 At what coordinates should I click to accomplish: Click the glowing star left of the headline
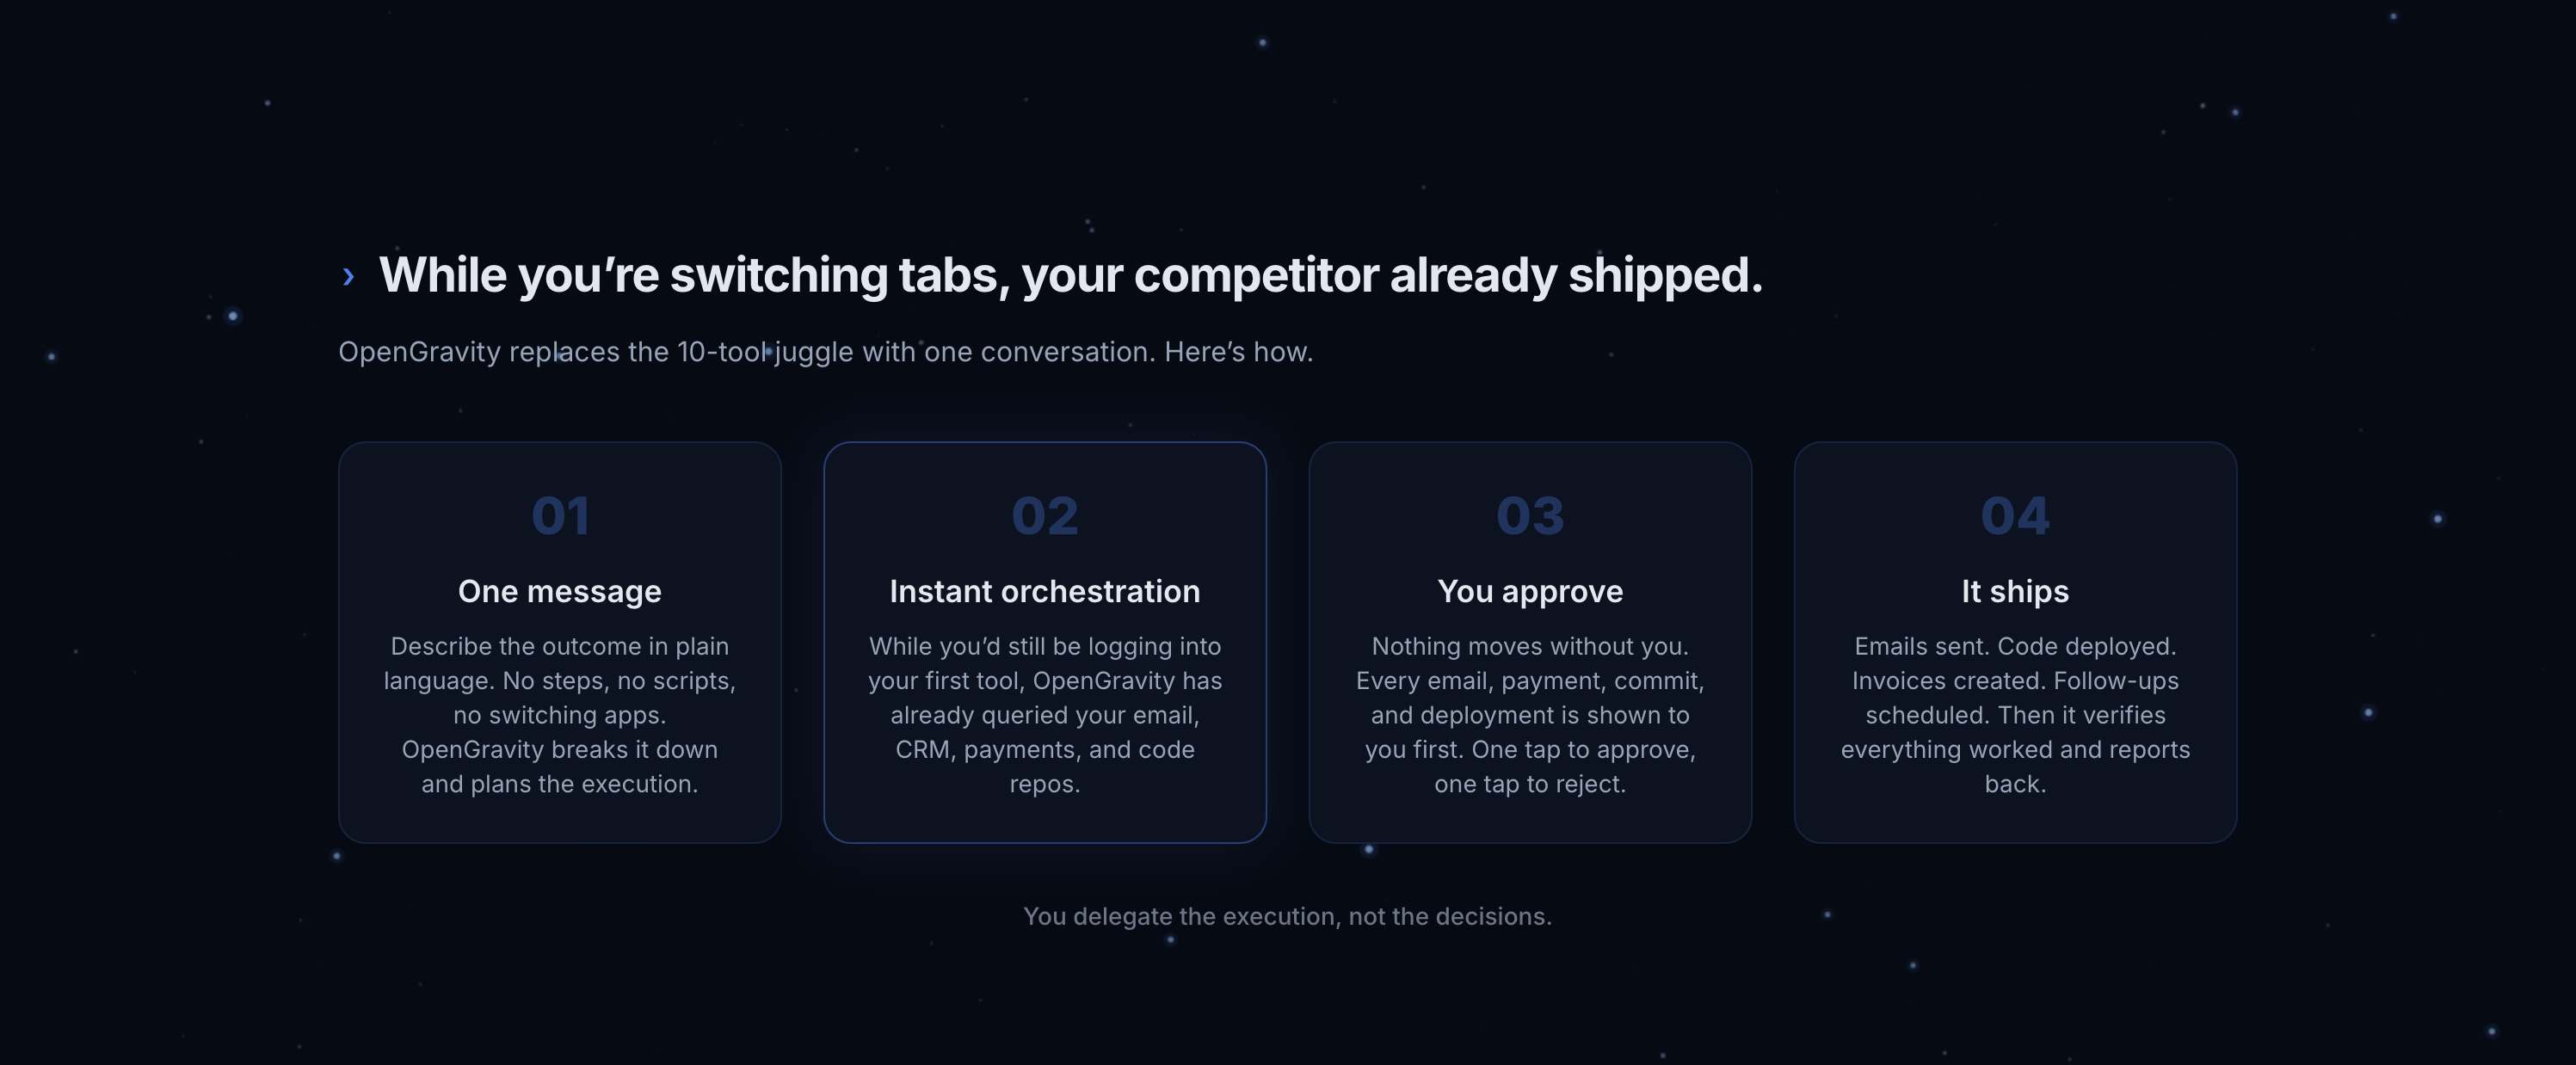click(x=233, y=316)
